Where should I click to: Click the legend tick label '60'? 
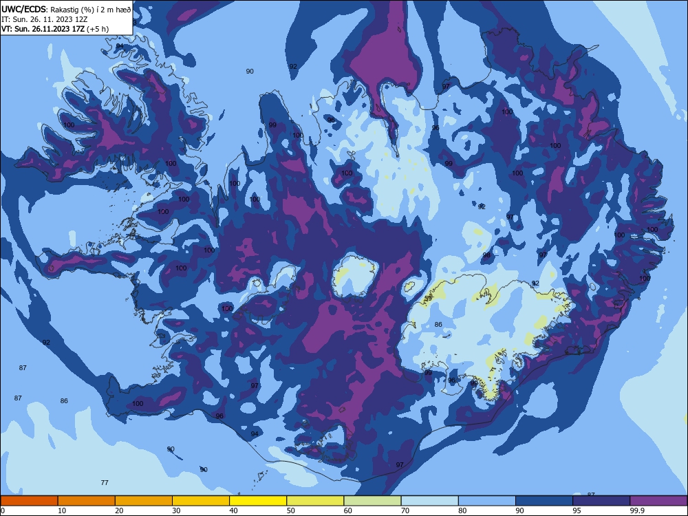click(348, 510)
